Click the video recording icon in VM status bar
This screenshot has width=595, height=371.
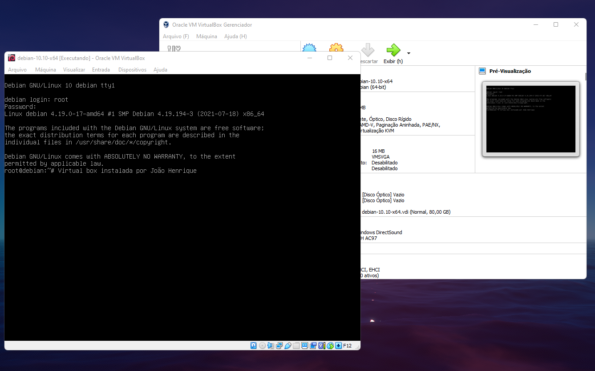tap(313, 345)
